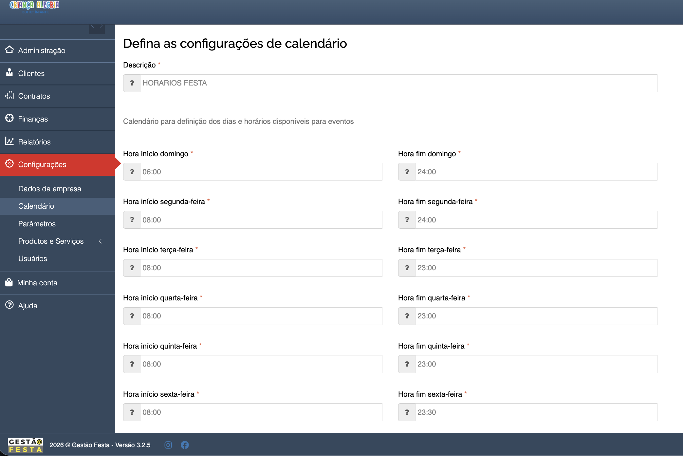683x456 pixels.
Task: Click help icon for Hora início quinta-feira
Action: (x=132, y=364)
